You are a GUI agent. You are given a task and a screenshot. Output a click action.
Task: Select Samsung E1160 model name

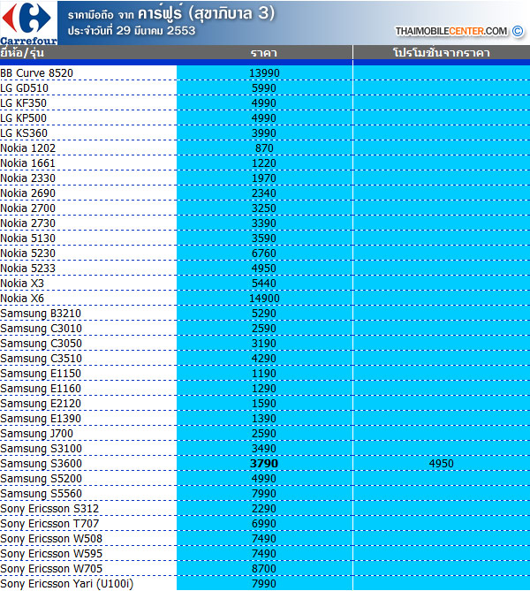(x=41, y=389)
